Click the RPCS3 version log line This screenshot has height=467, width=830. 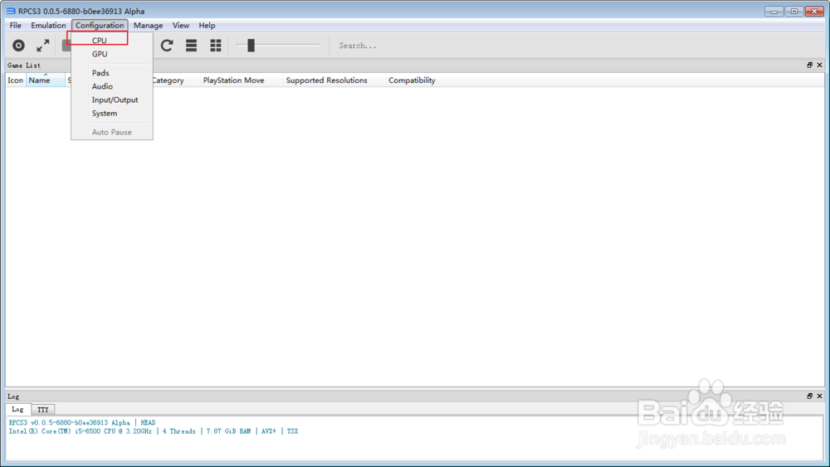[82, 422]
